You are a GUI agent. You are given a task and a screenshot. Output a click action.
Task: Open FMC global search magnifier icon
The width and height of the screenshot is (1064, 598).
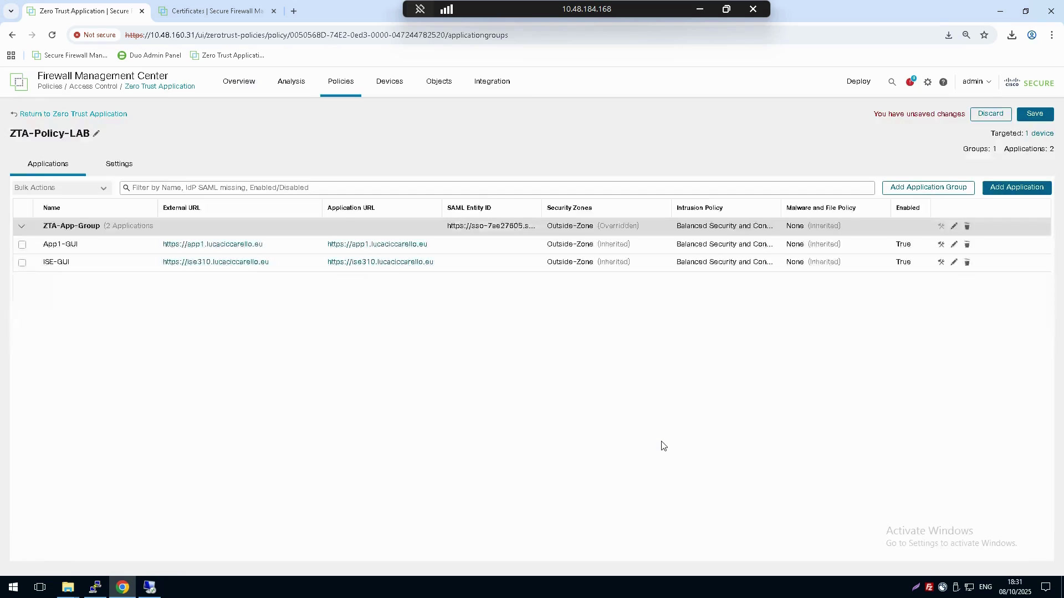(892, 82)
